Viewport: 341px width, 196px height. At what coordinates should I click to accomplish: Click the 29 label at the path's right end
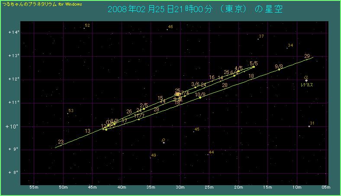(307, 56)
